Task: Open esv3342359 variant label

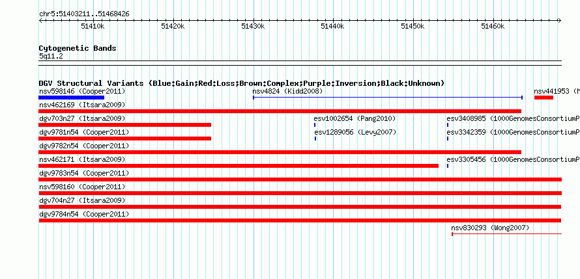Action: point(513,132)
